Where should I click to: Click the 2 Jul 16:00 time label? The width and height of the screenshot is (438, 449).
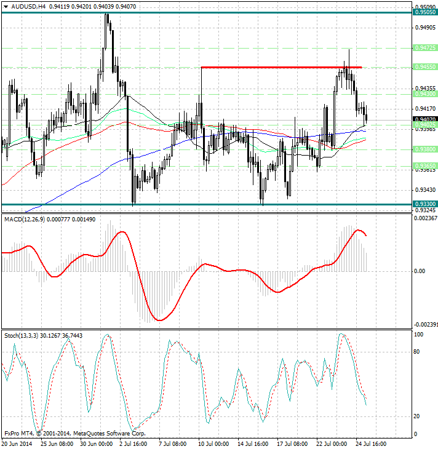click(133, 444)
